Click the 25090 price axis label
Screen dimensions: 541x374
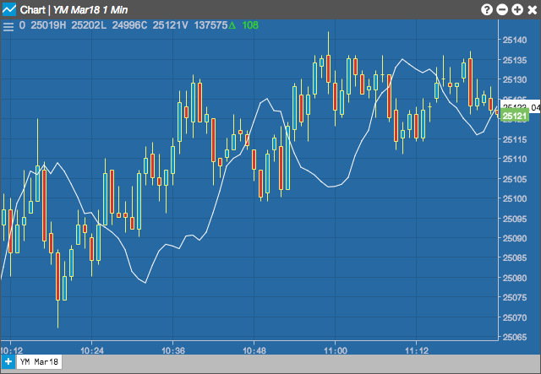[x=515, y=238]
